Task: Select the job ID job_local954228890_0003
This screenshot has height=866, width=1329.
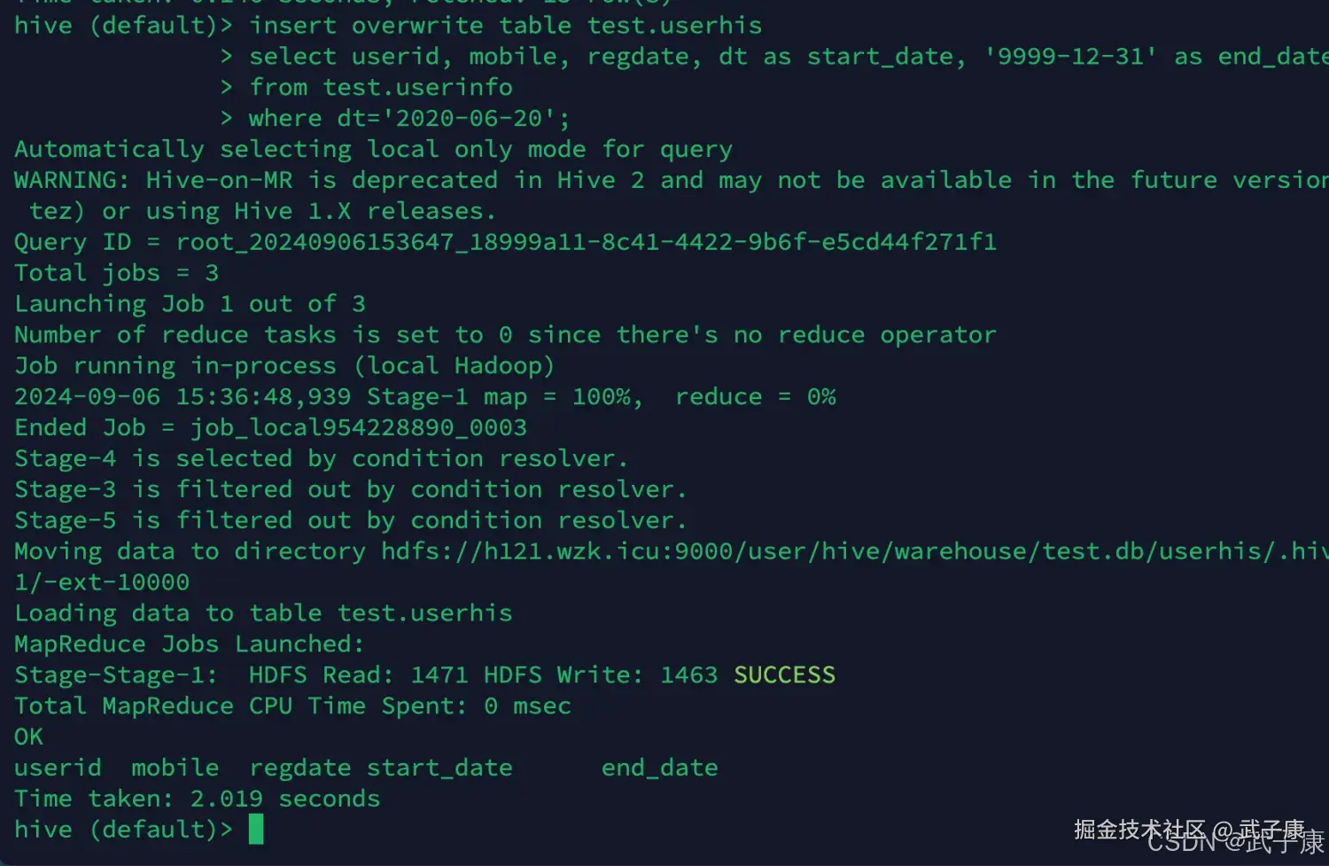Action: [358, 428]
